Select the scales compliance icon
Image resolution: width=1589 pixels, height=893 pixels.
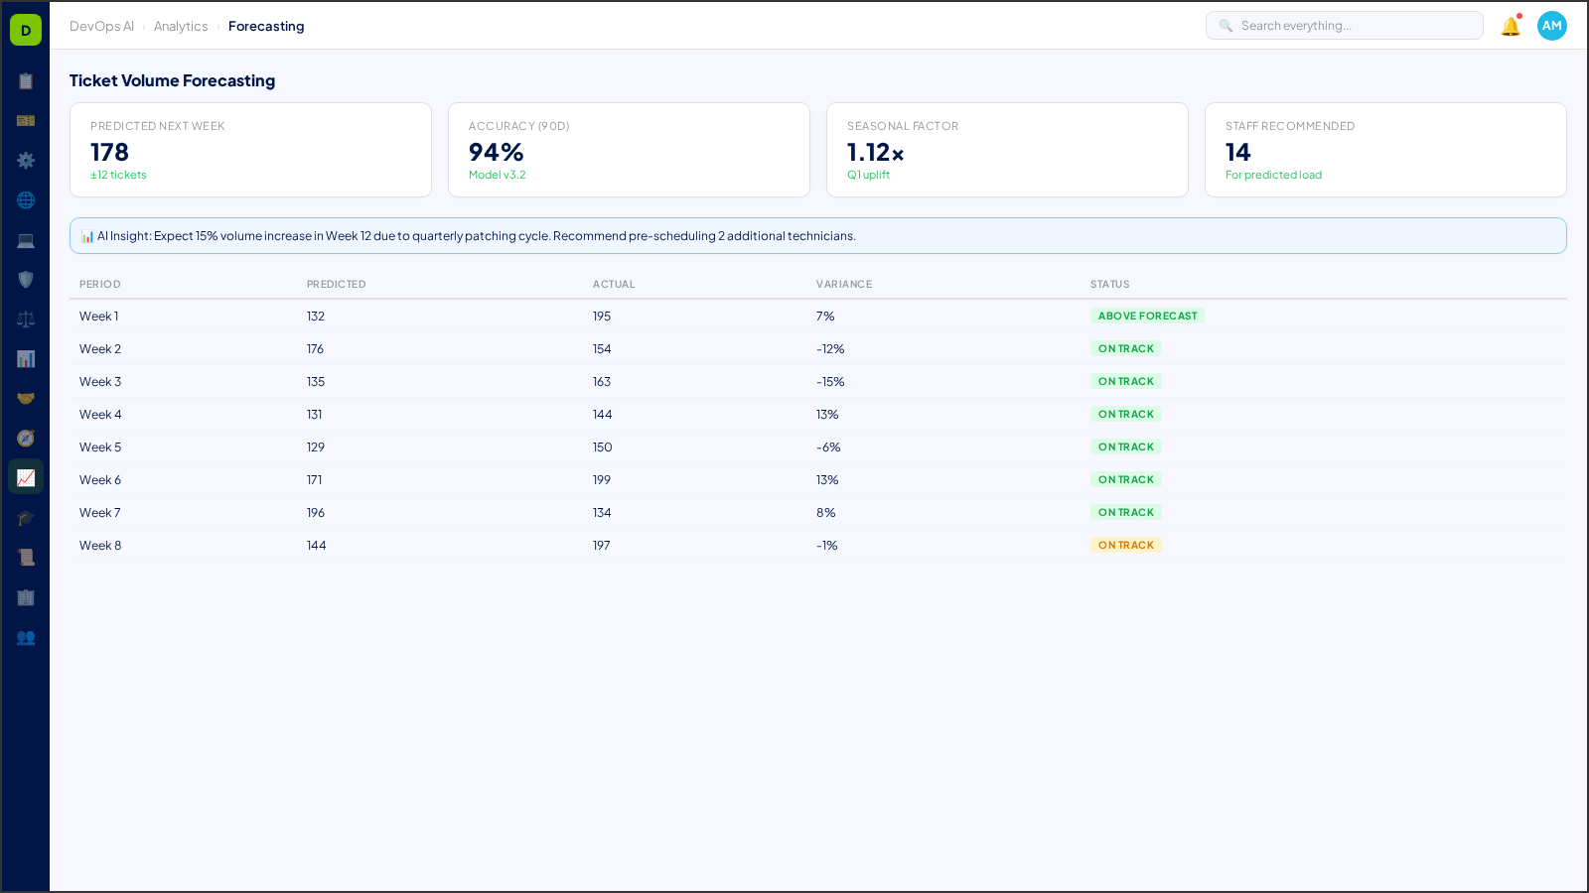[x=26, y=319]
